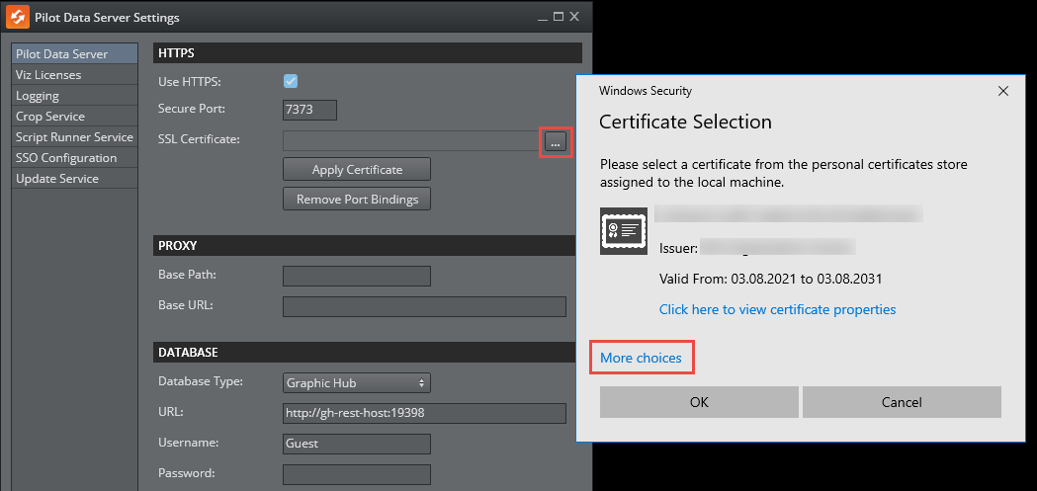Open SSO Configuration page

(66, 158)
